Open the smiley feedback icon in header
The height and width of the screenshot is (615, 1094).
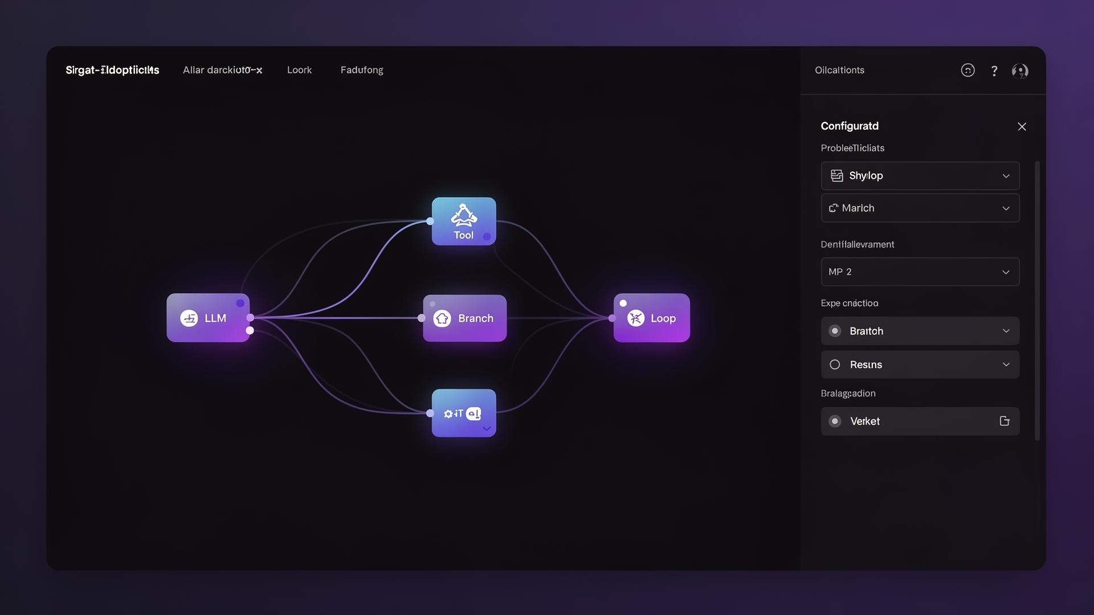968,70
